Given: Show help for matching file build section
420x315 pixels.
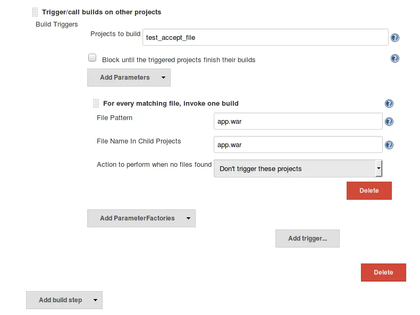Looking at the screenshot, I should pos(389,104).
